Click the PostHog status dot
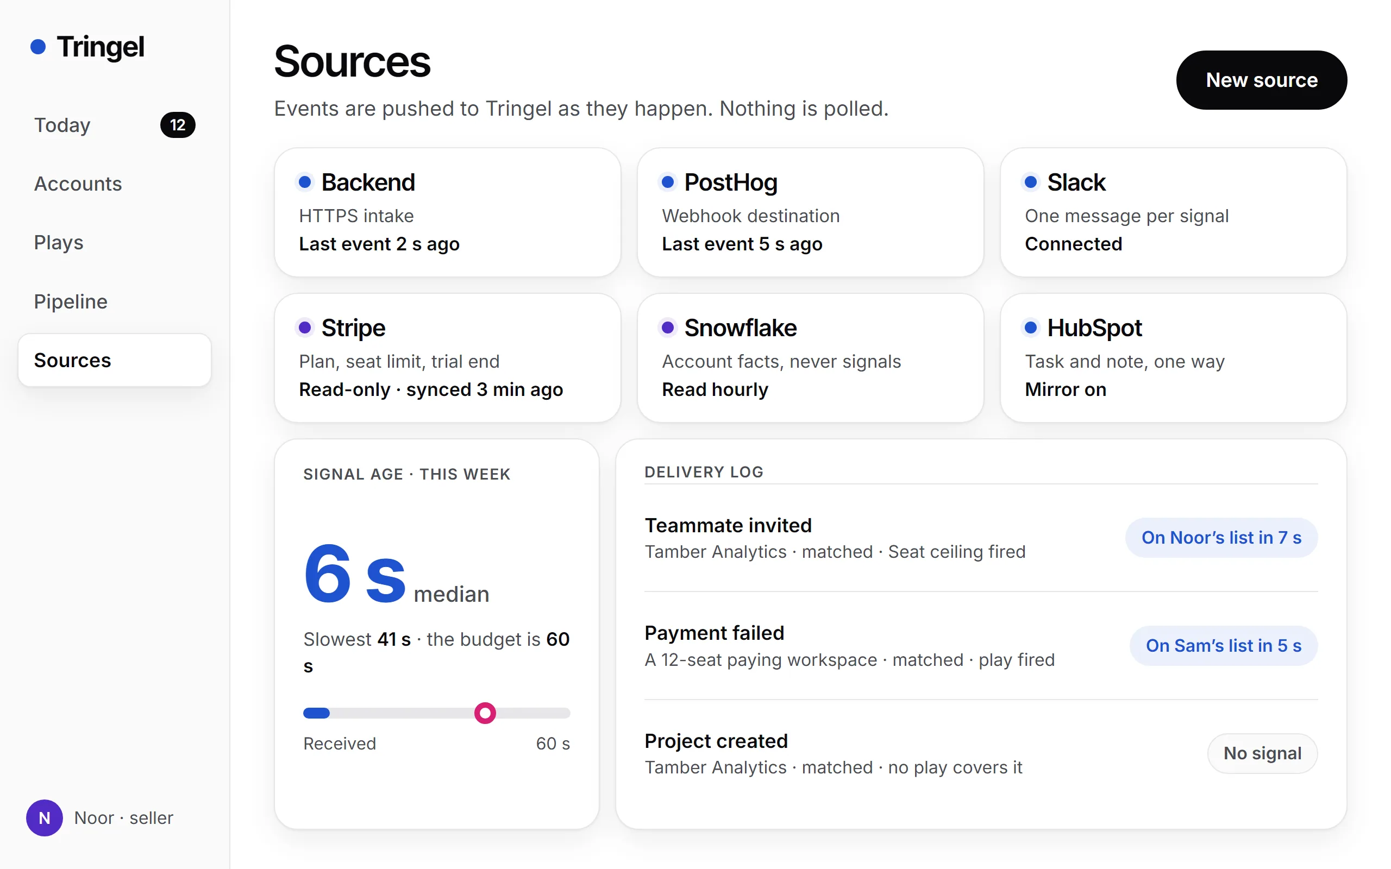The height and width of the screenshot is (869, 1391). (x=667, y=182)
